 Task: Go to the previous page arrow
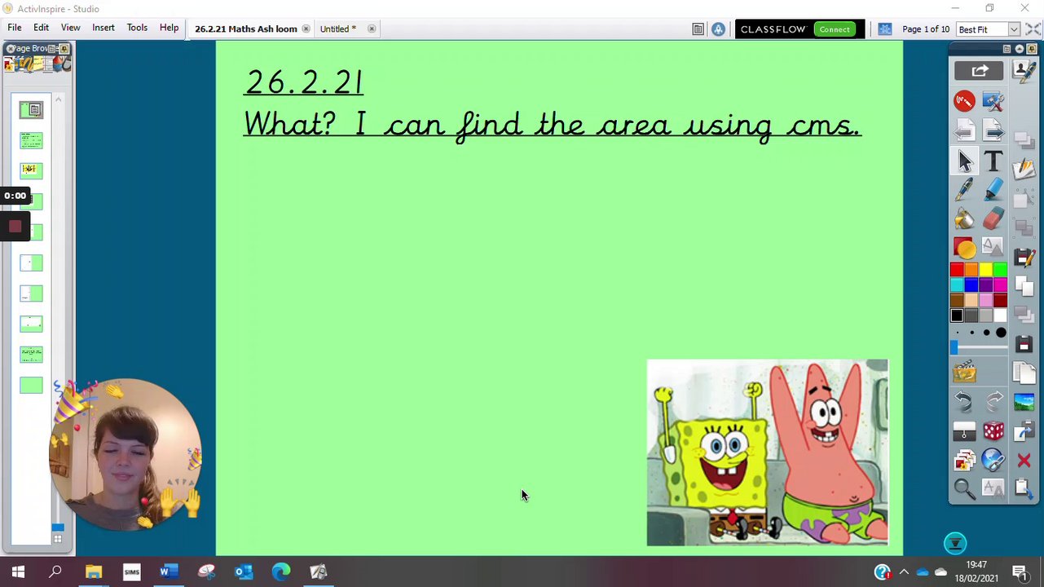[965, 130]
